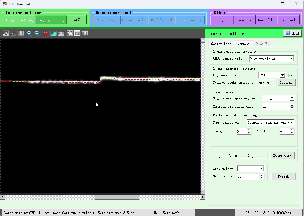Click the 'Sampling freq:2.5kHz' status text
The width and height of the screenshot is (304, 216).
tap(116, 212)
